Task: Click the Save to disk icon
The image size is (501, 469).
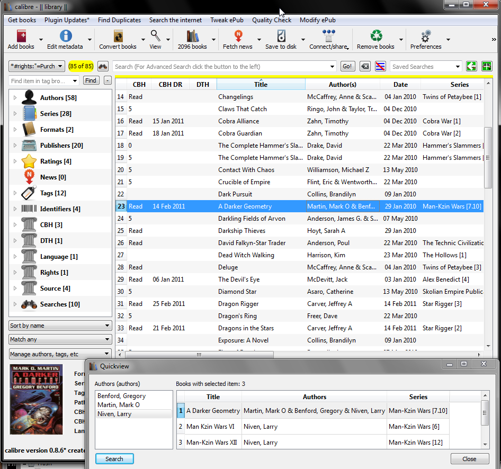Action: [281, 36]
